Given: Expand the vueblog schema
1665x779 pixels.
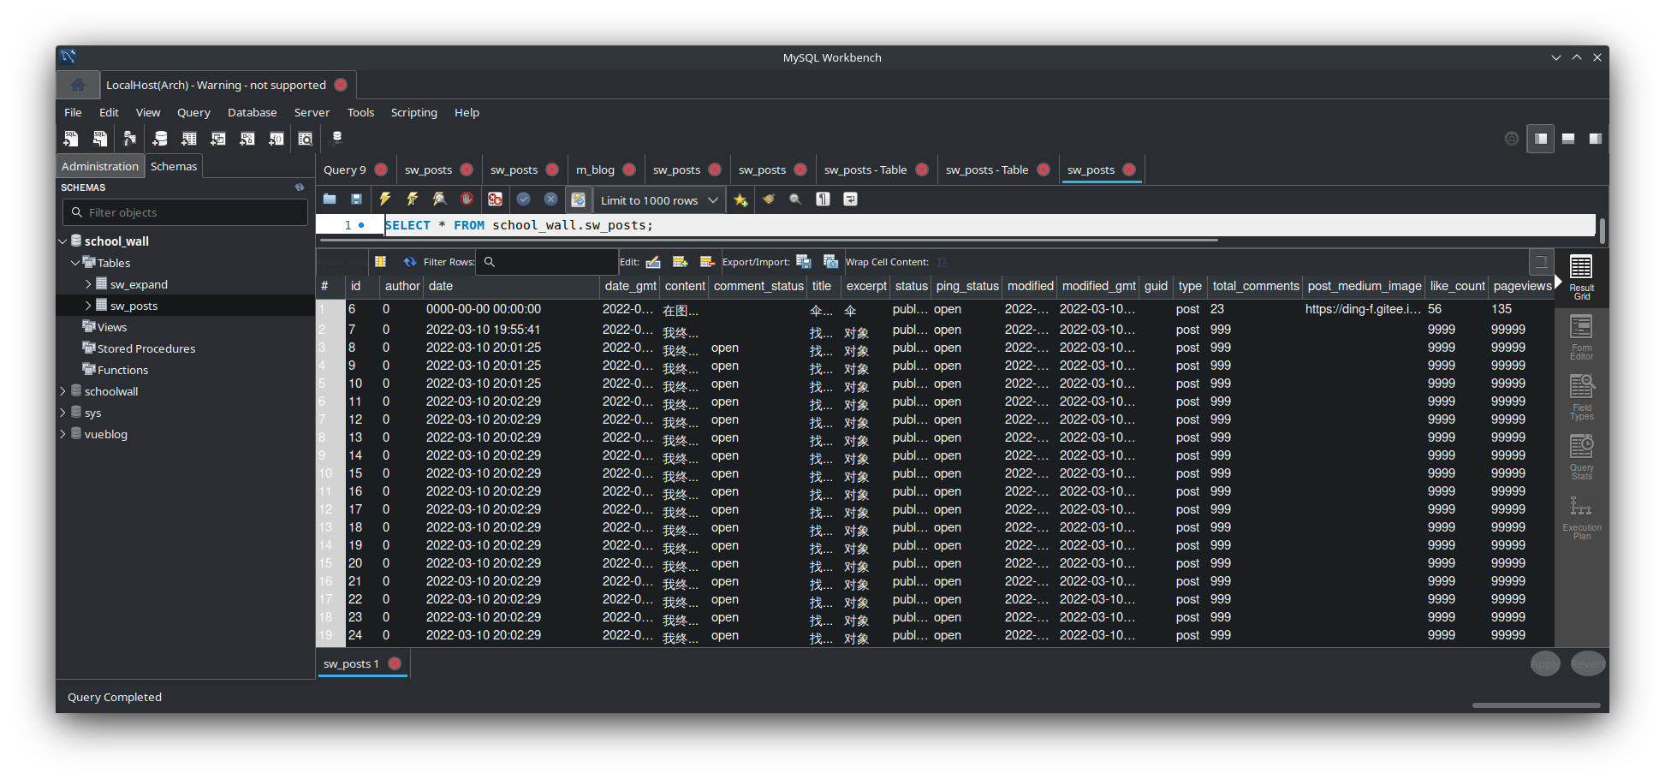Looking at the screenshot, I should (62, 434).
